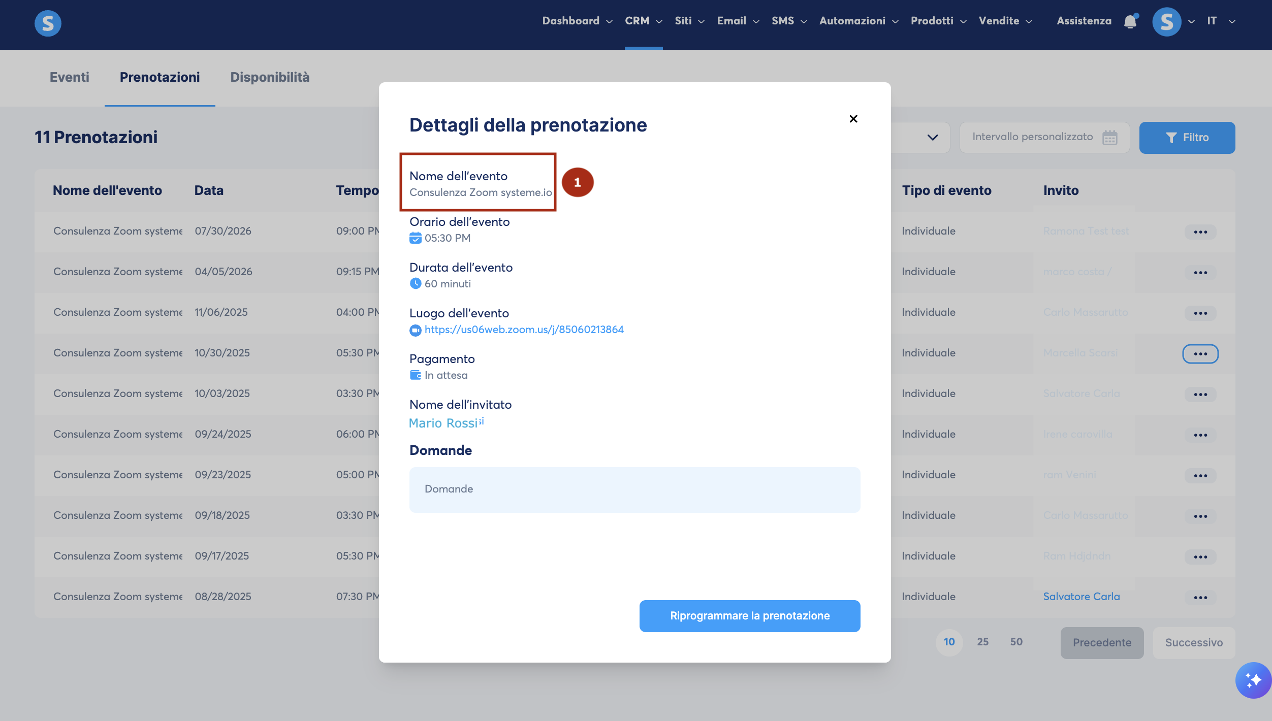Image resolution: width=1272 pixels, height=721 pixels.
Task: Open actions menu for 07/30/2026 booking
Action: point(1200,232)
